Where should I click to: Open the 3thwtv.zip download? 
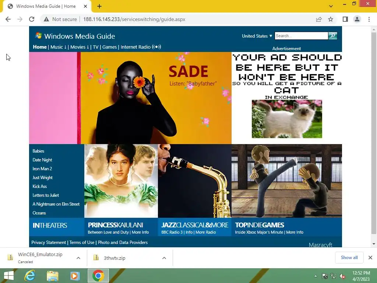click(x=114, y=258)
